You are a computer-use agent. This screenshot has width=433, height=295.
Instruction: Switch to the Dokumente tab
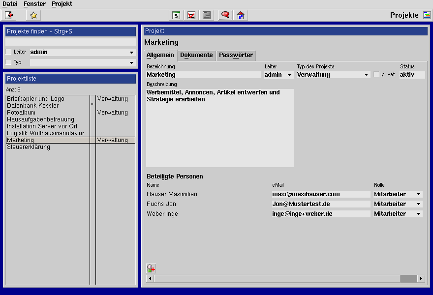tap(196, 55)
